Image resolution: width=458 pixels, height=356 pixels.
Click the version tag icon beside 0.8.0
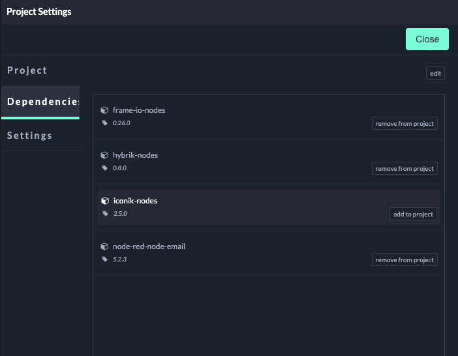click(x=104, y=168)
